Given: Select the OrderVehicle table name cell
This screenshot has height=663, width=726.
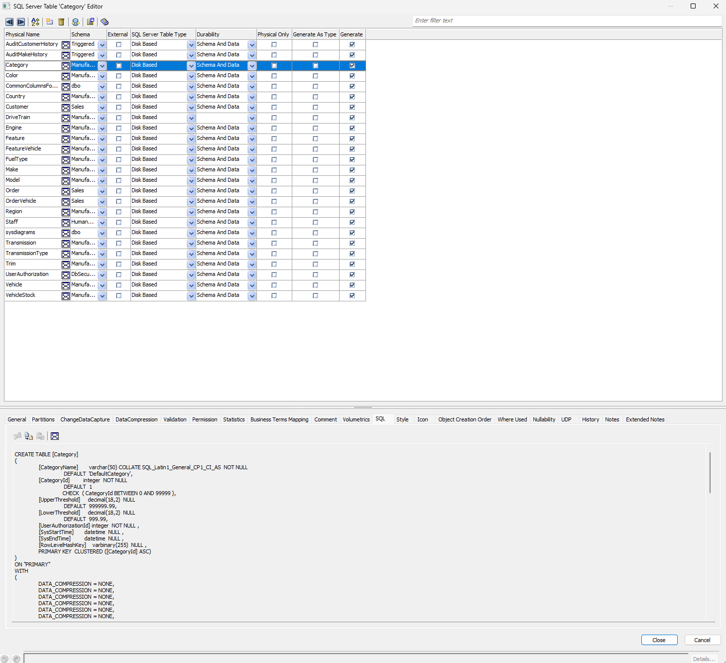Looking at the screenshot, I should point(33,201).
